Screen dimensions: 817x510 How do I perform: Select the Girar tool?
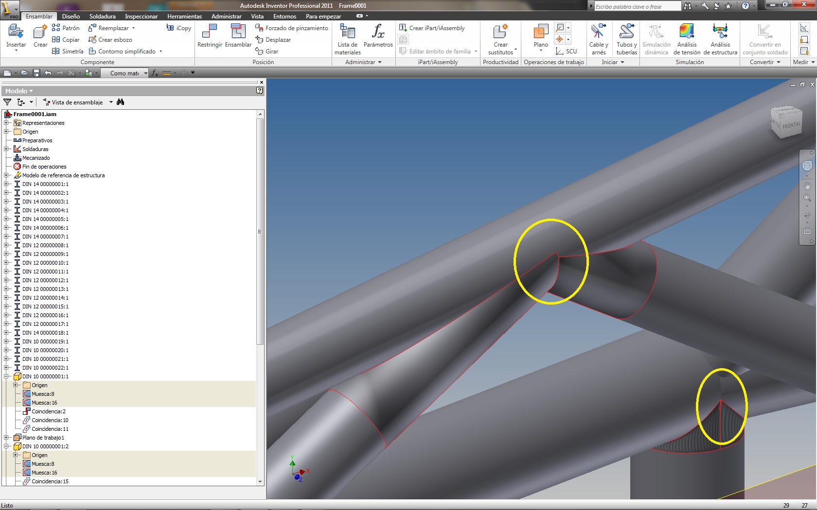click(x=267, y=51)
